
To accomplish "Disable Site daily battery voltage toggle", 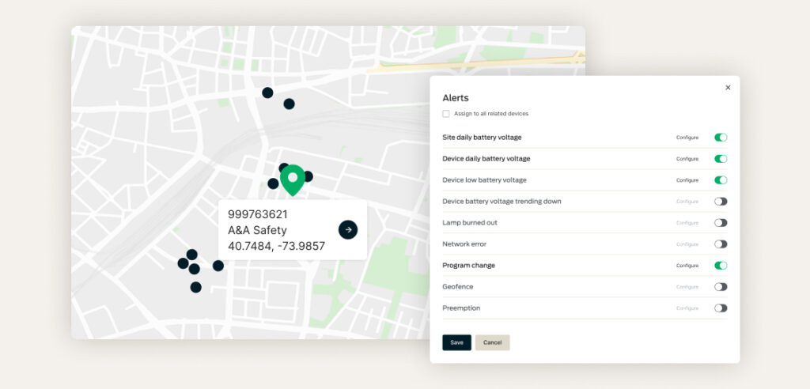I will pyautogui.click(x=721, y=138).
